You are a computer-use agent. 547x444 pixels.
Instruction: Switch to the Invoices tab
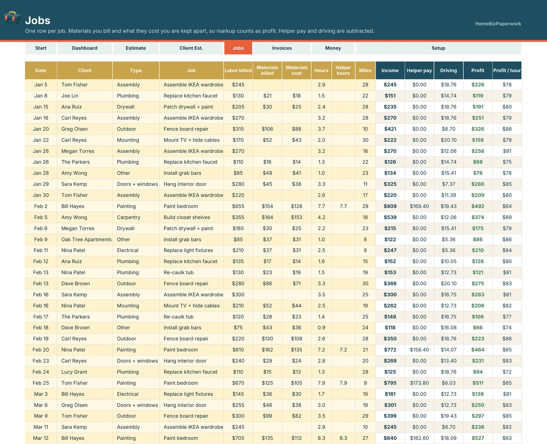pos(282,48)
